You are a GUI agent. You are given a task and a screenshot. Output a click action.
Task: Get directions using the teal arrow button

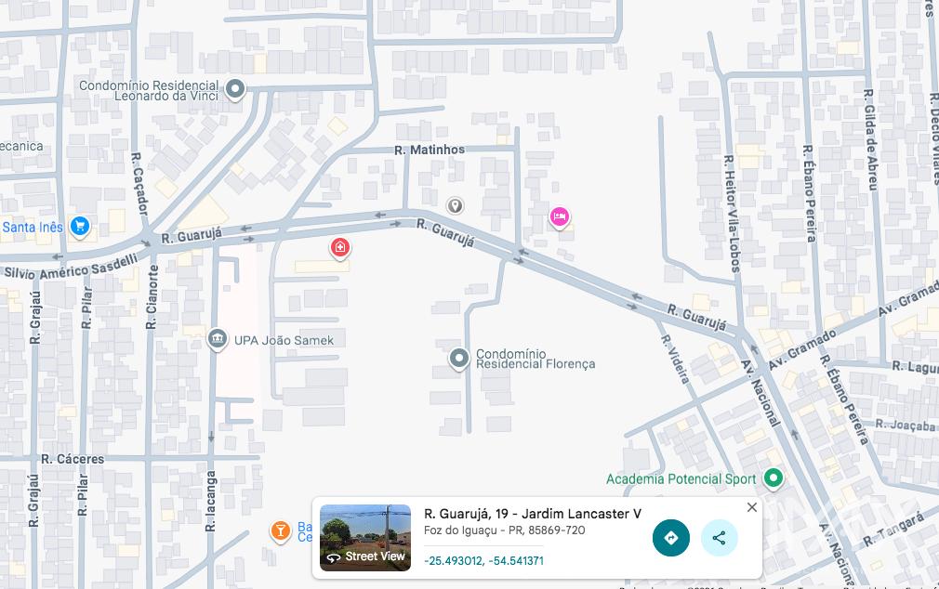pyautogui.click(x=670, y=538)
